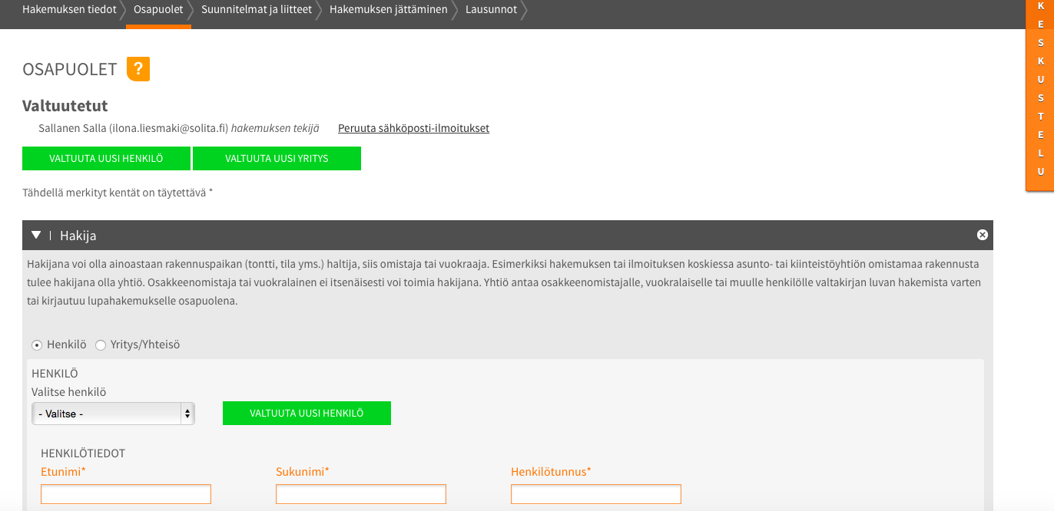This screenshot has width=1054, height=511.
Task: Select the Yritys/Yhteisö radio button
Action: point(101,345)
